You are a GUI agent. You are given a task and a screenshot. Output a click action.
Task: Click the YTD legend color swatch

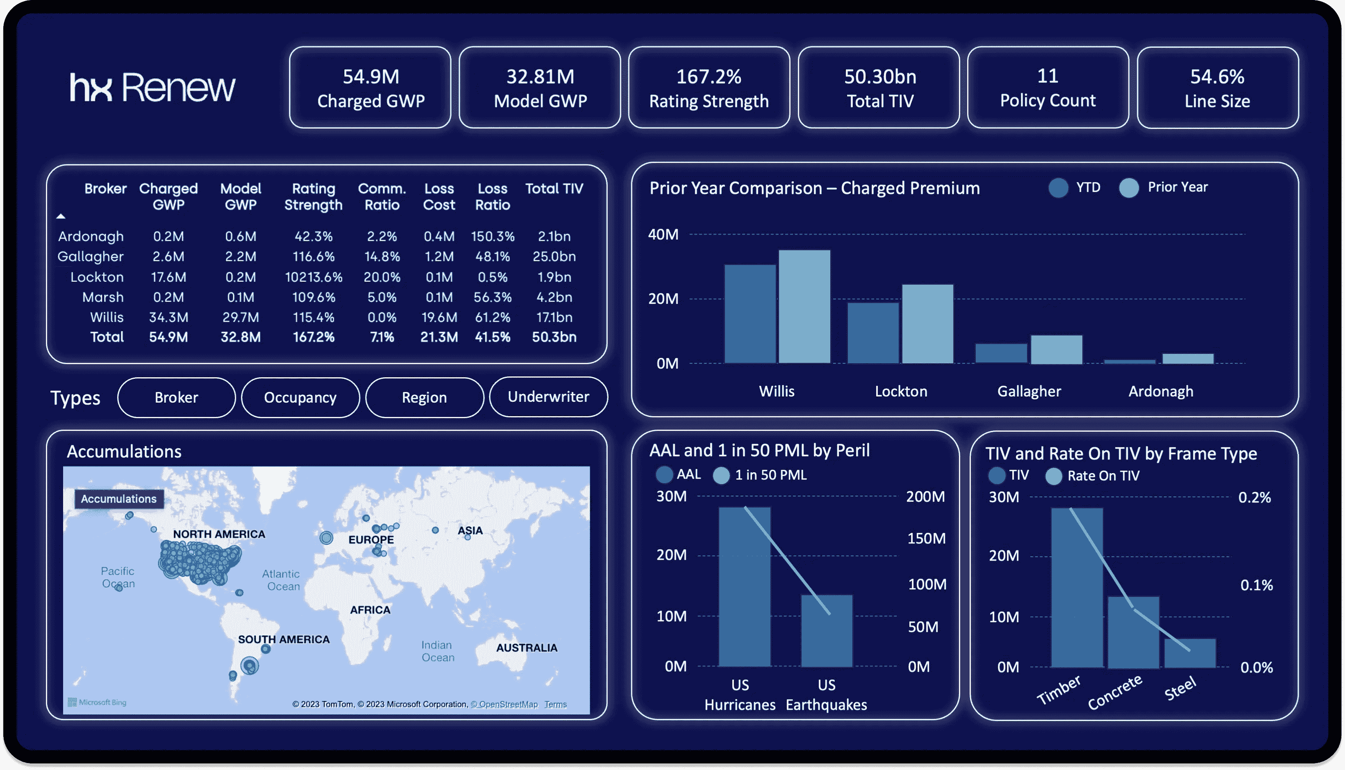point(1059,188)
